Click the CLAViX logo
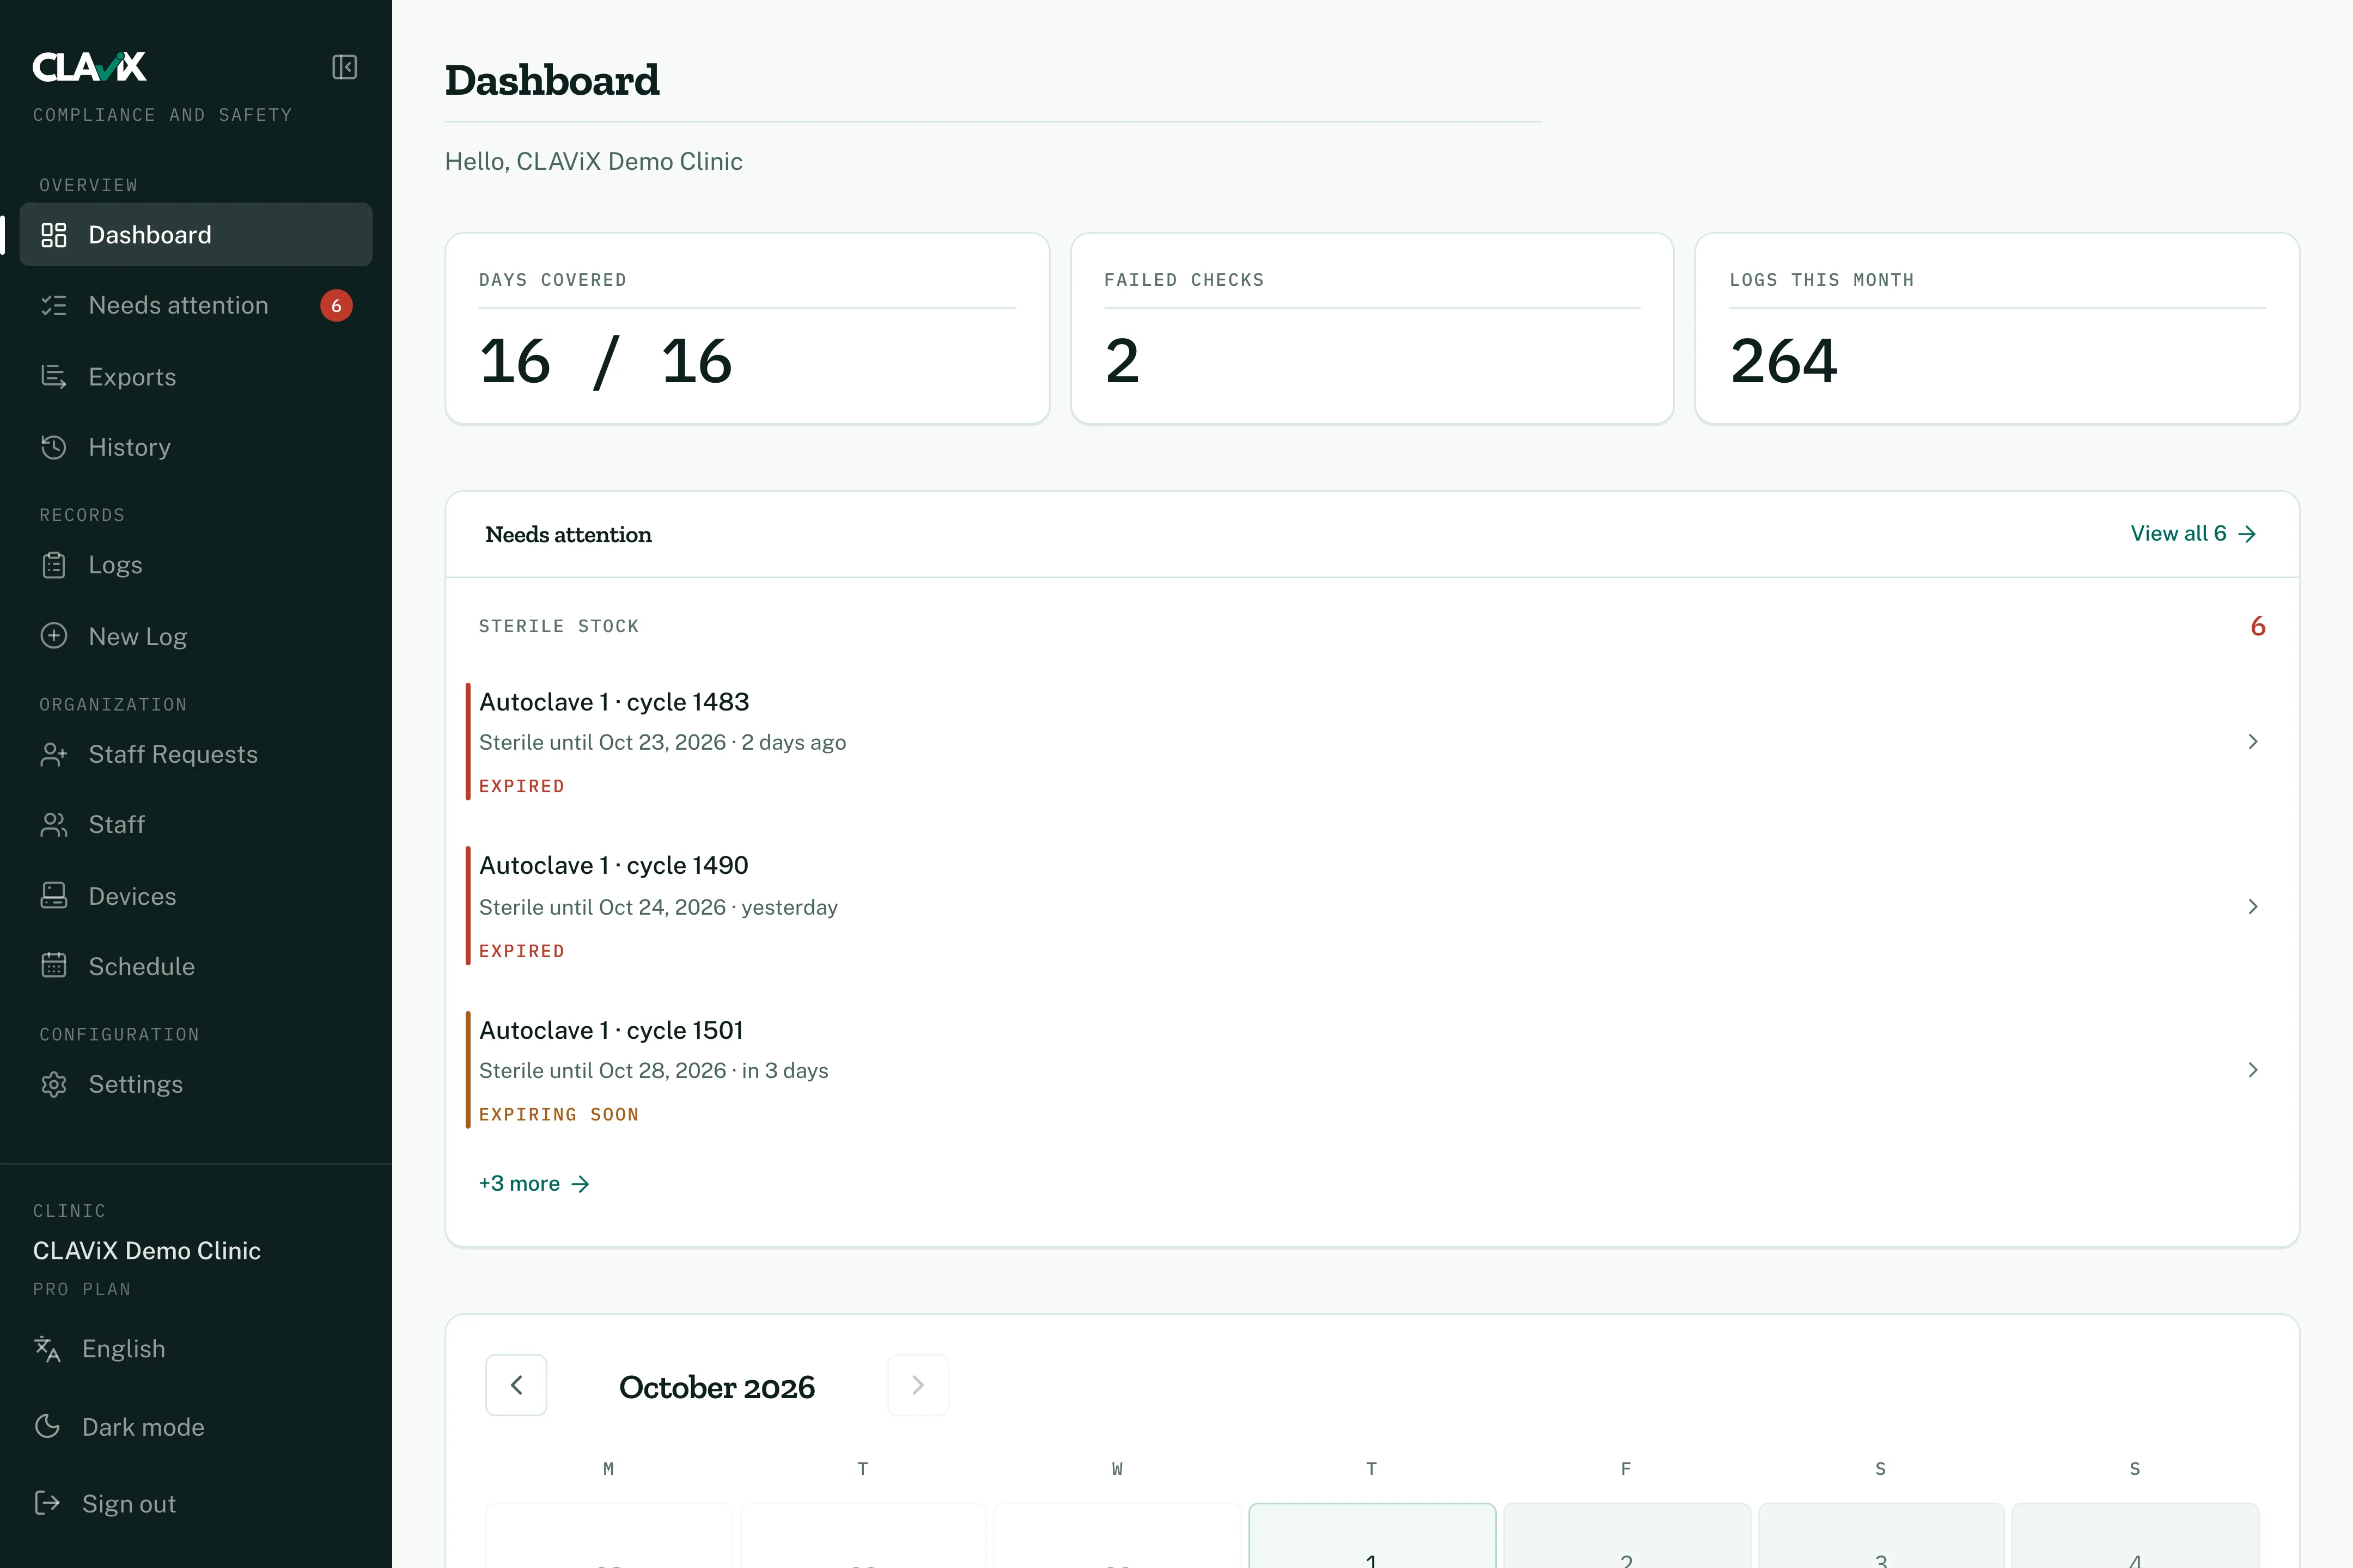 (x=90, y=67)
